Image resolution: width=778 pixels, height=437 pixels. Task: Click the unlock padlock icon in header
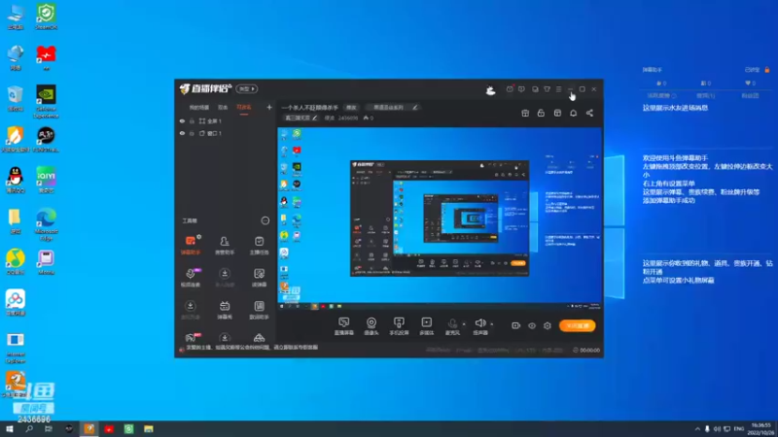click(541, 113)
